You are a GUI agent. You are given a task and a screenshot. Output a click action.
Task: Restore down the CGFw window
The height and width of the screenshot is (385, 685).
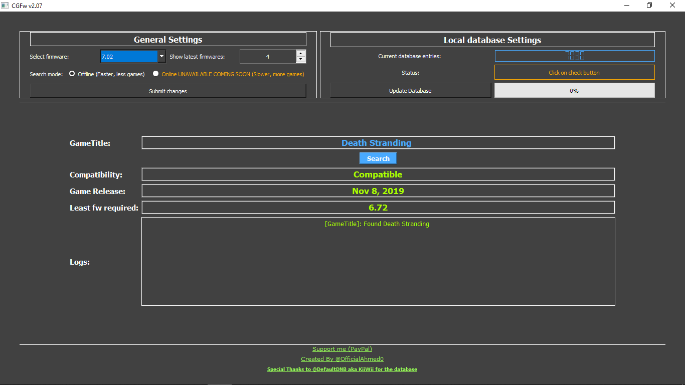click(650, 6)
